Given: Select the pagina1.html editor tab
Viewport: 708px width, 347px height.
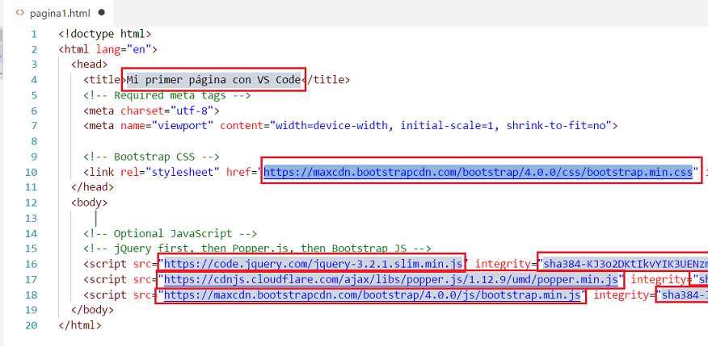Looking at the screenshot, I should [59, 13].
